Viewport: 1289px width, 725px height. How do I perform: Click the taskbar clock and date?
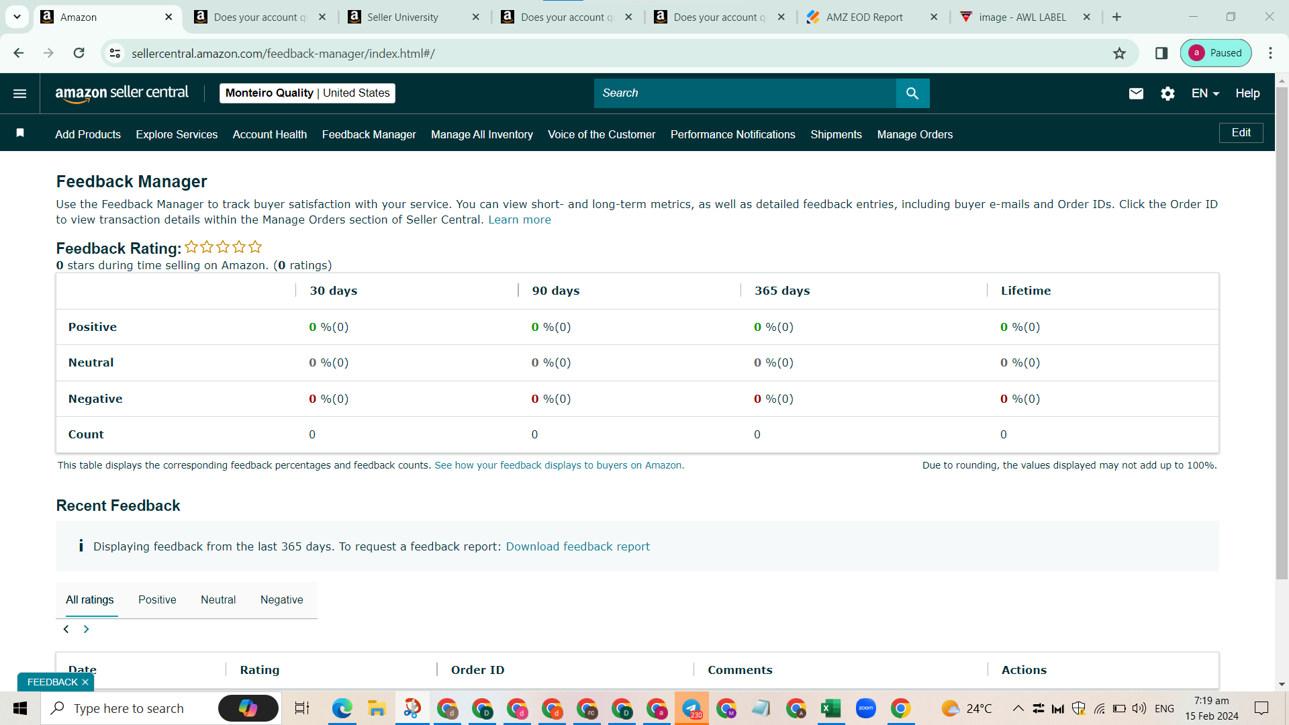click(x=1212, y=708)
